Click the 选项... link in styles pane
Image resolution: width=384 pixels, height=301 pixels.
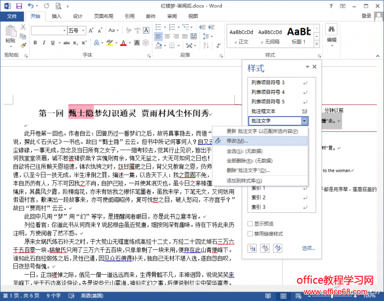coord(308,248)
